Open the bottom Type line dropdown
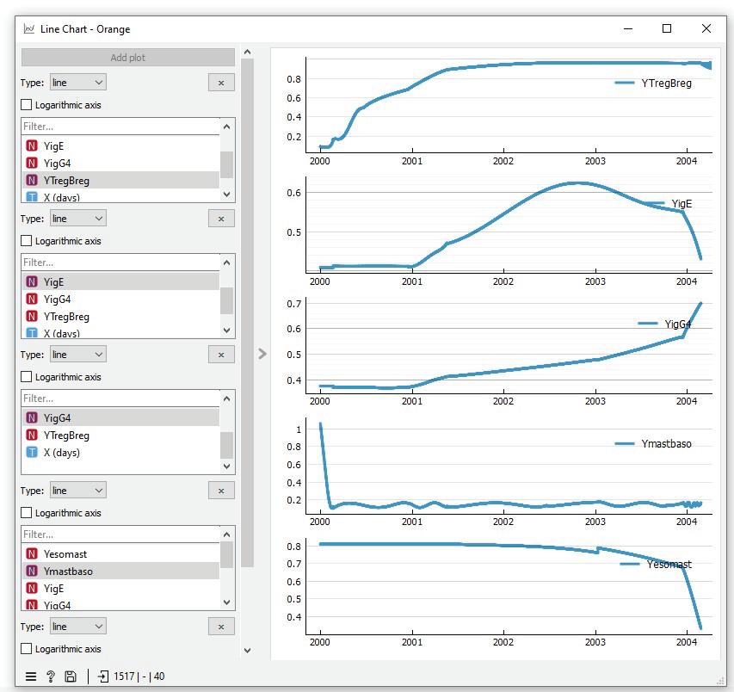Viewport: 734px width, 692px height. 78,627
